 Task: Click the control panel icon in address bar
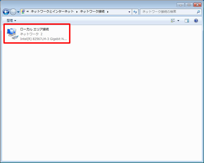23,12
